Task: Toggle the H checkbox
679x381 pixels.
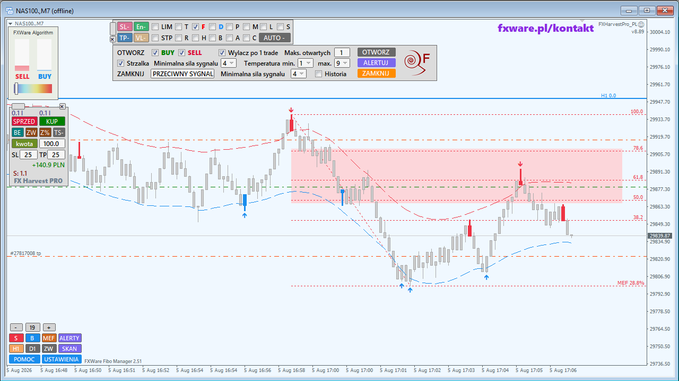Action: [x=195, y=38]
